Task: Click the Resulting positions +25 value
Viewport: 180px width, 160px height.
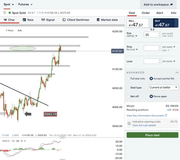Action: click(x=169, y=110)
